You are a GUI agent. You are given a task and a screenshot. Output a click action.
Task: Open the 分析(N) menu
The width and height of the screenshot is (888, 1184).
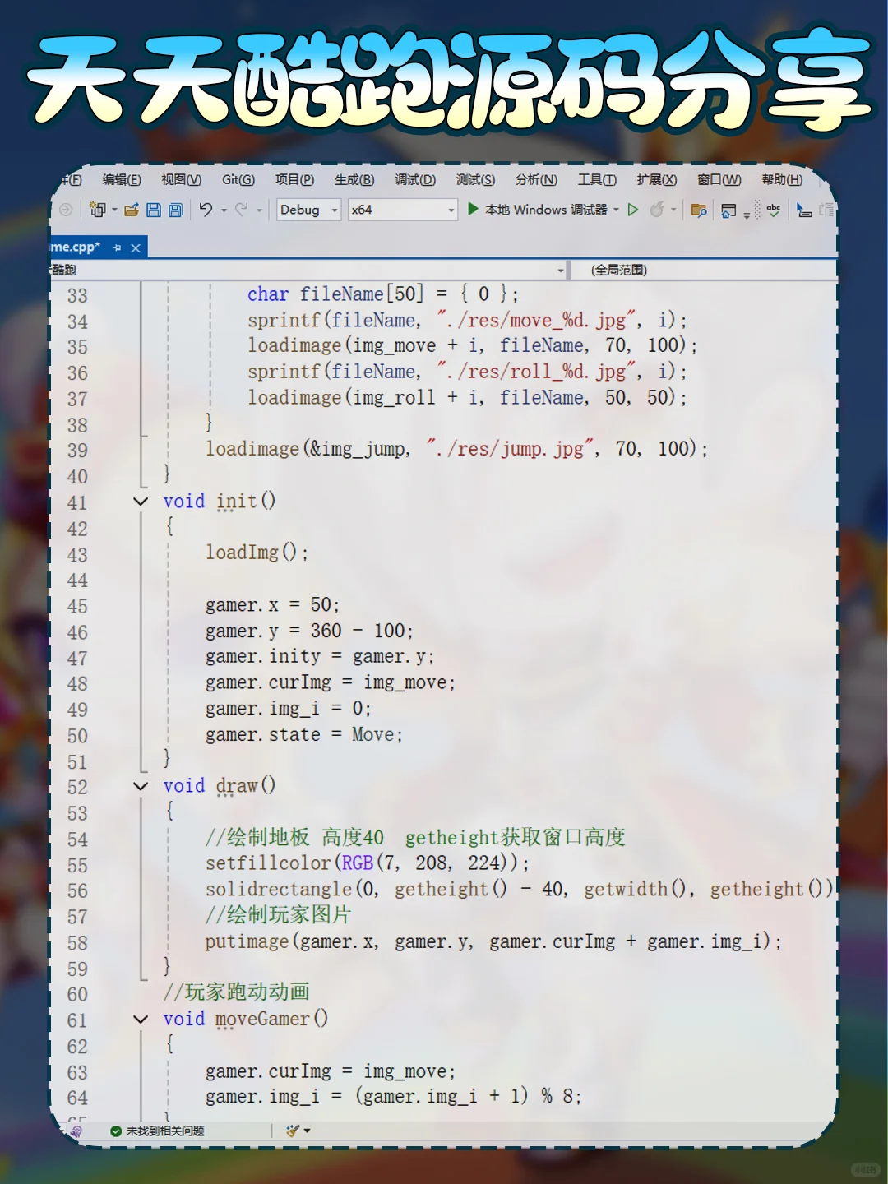click(x=536, y=180)
